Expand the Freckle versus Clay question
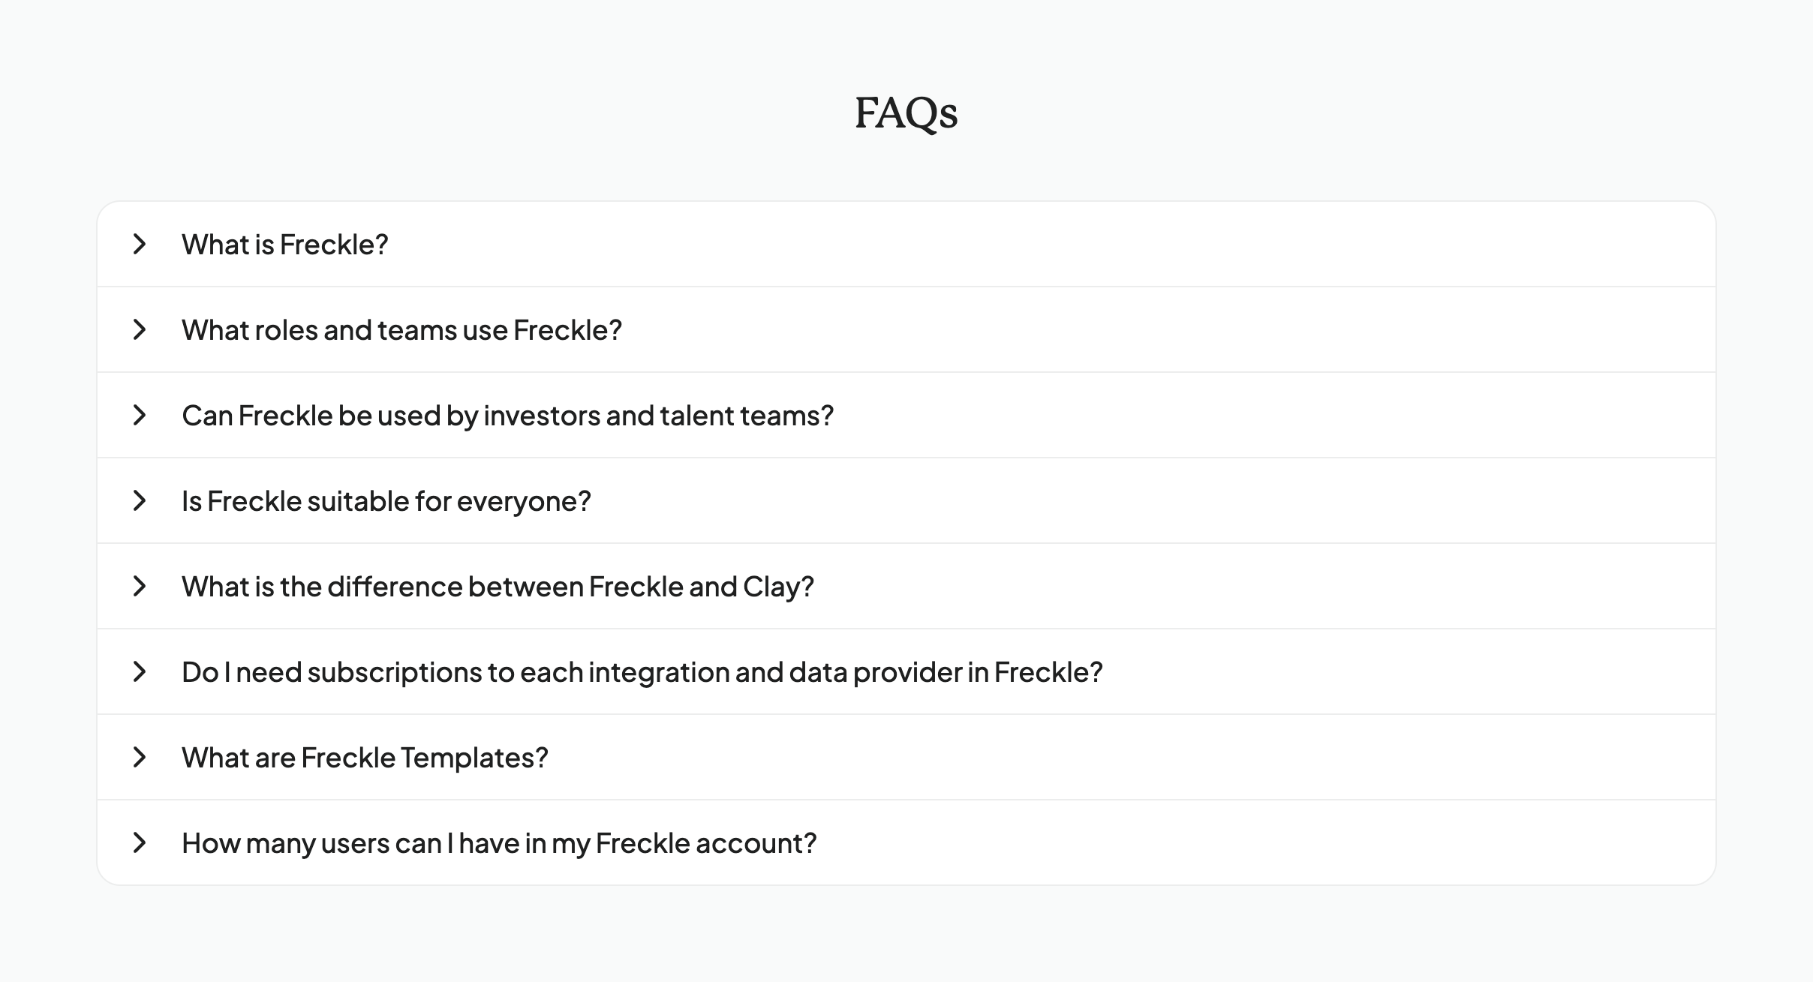This screenshot has height=982, width=1813. 140,586
